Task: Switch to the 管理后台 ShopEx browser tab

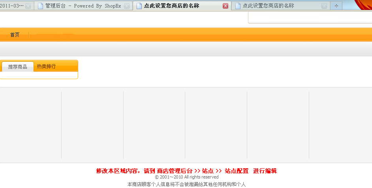Action: [83, 6]
